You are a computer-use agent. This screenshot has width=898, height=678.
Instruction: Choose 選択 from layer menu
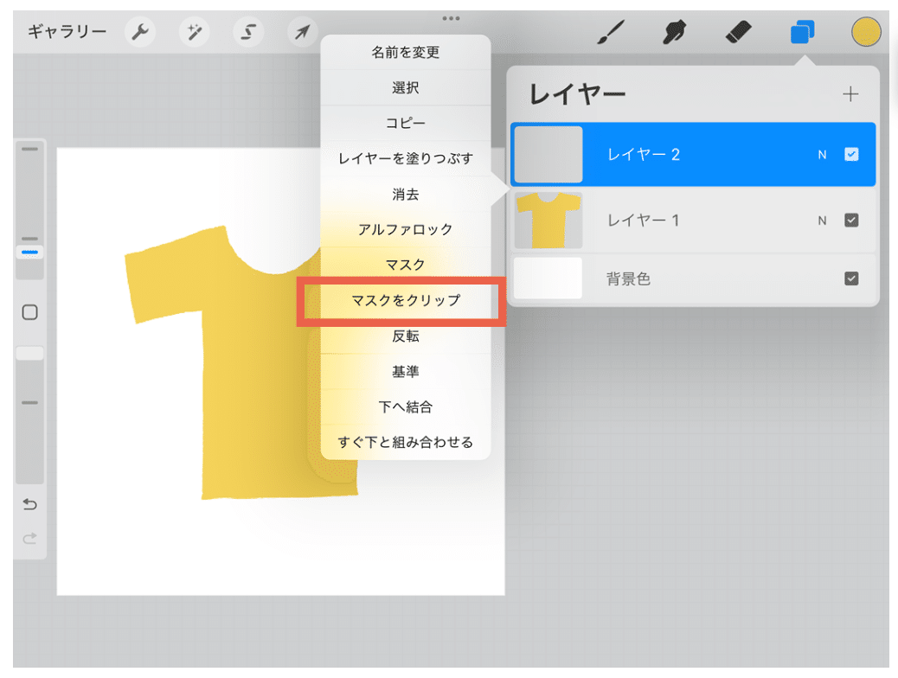pyautogui.click(x=406, y=88)
